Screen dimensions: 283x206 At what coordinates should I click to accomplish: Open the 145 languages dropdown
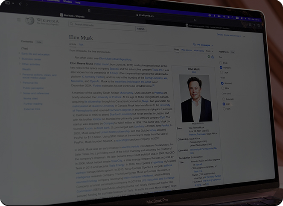203,45
